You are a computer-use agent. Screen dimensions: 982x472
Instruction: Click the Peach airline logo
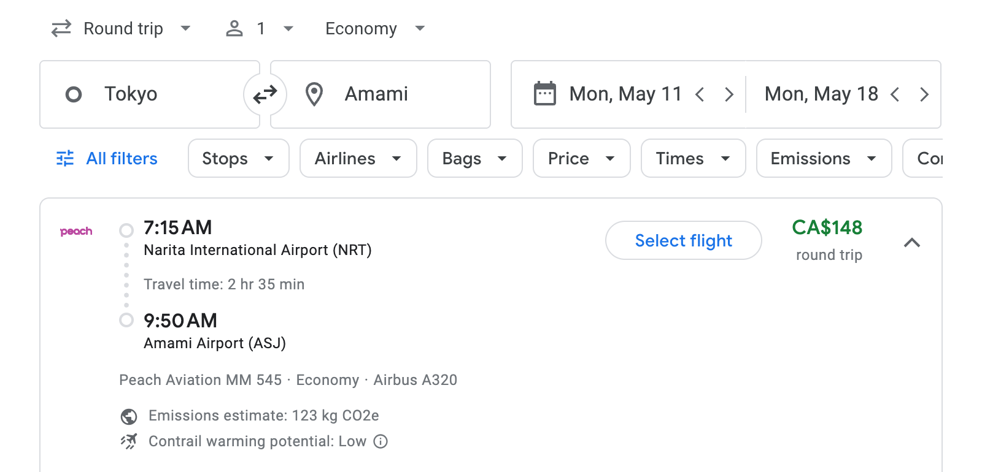(x=76, y=231)
